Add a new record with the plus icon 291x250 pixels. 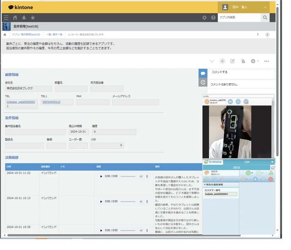tap(222, 61)
